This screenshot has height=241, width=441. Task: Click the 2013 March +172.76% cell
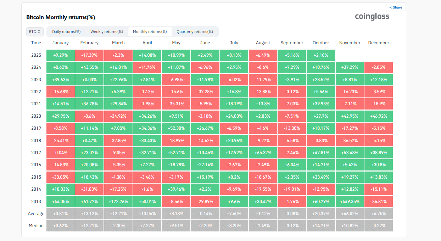coord(118,201)
